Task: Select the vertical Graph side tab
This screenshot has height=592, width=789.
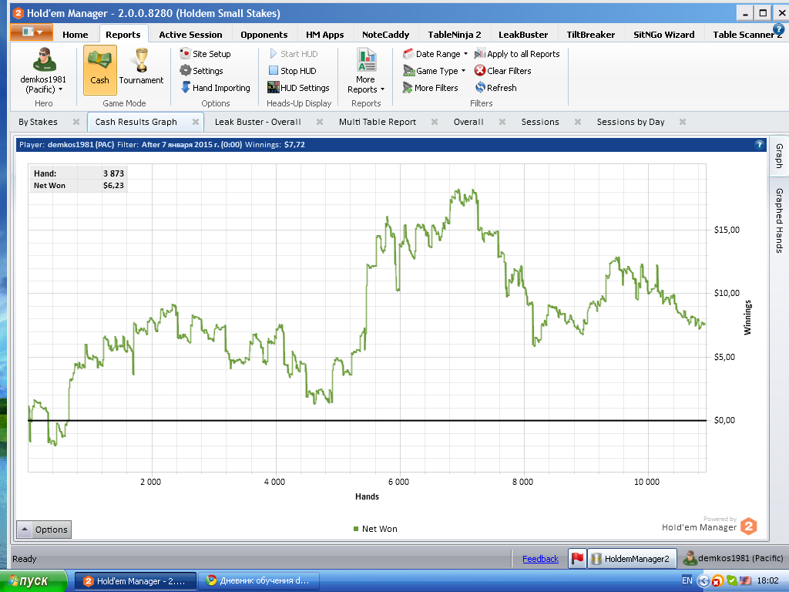Action: click(x=779, y=156)
